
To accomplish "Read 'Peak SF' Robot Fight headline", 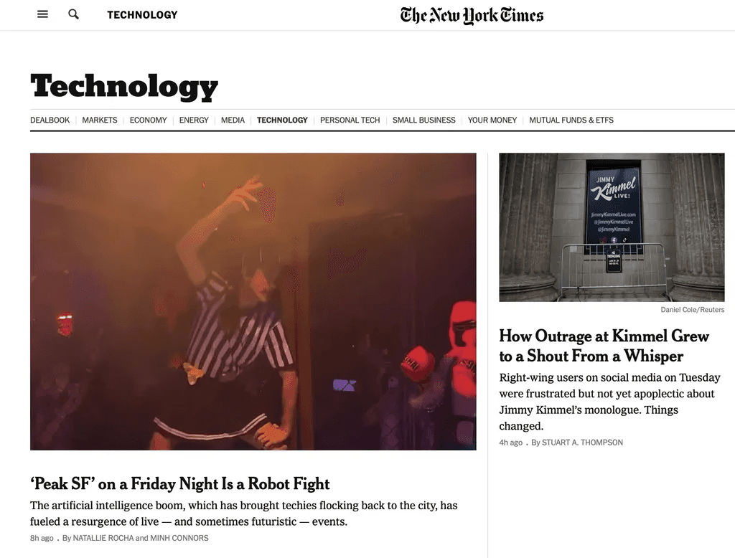I will (x=180, y=483).
